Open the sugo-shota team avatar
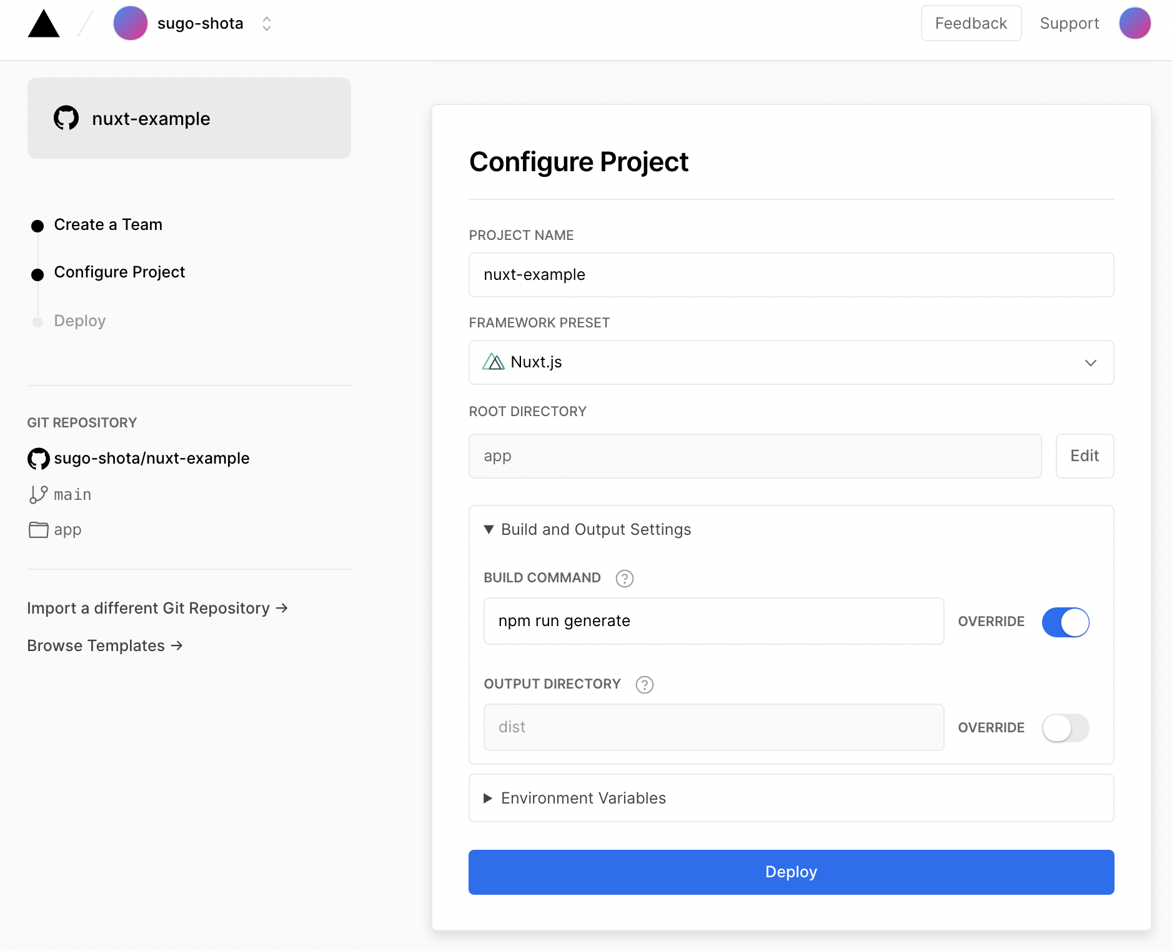 point(130,24)
